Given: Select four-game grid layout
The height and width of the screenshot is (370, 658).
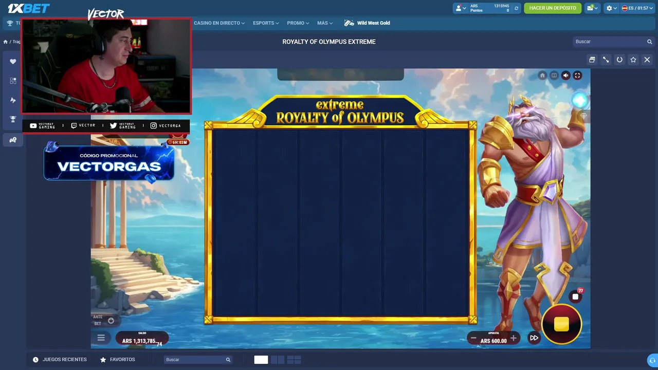Looking at the screenshot, I should 294,360.
